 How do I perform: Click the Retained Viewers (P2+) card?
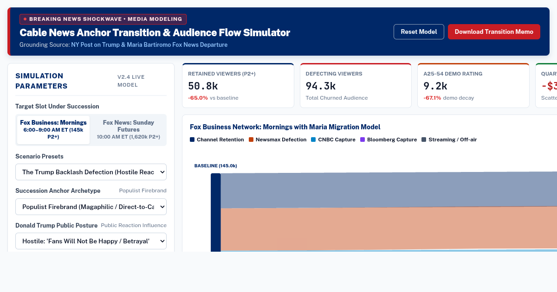[238, 85]
